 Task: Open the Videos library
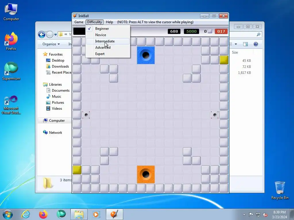pyautogui.click(x=57, y=109)
